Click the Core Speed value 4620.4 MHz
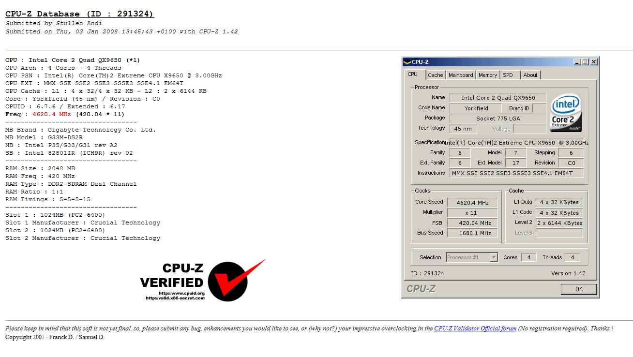This screenshot has height=357, width=633. [472, 203]
